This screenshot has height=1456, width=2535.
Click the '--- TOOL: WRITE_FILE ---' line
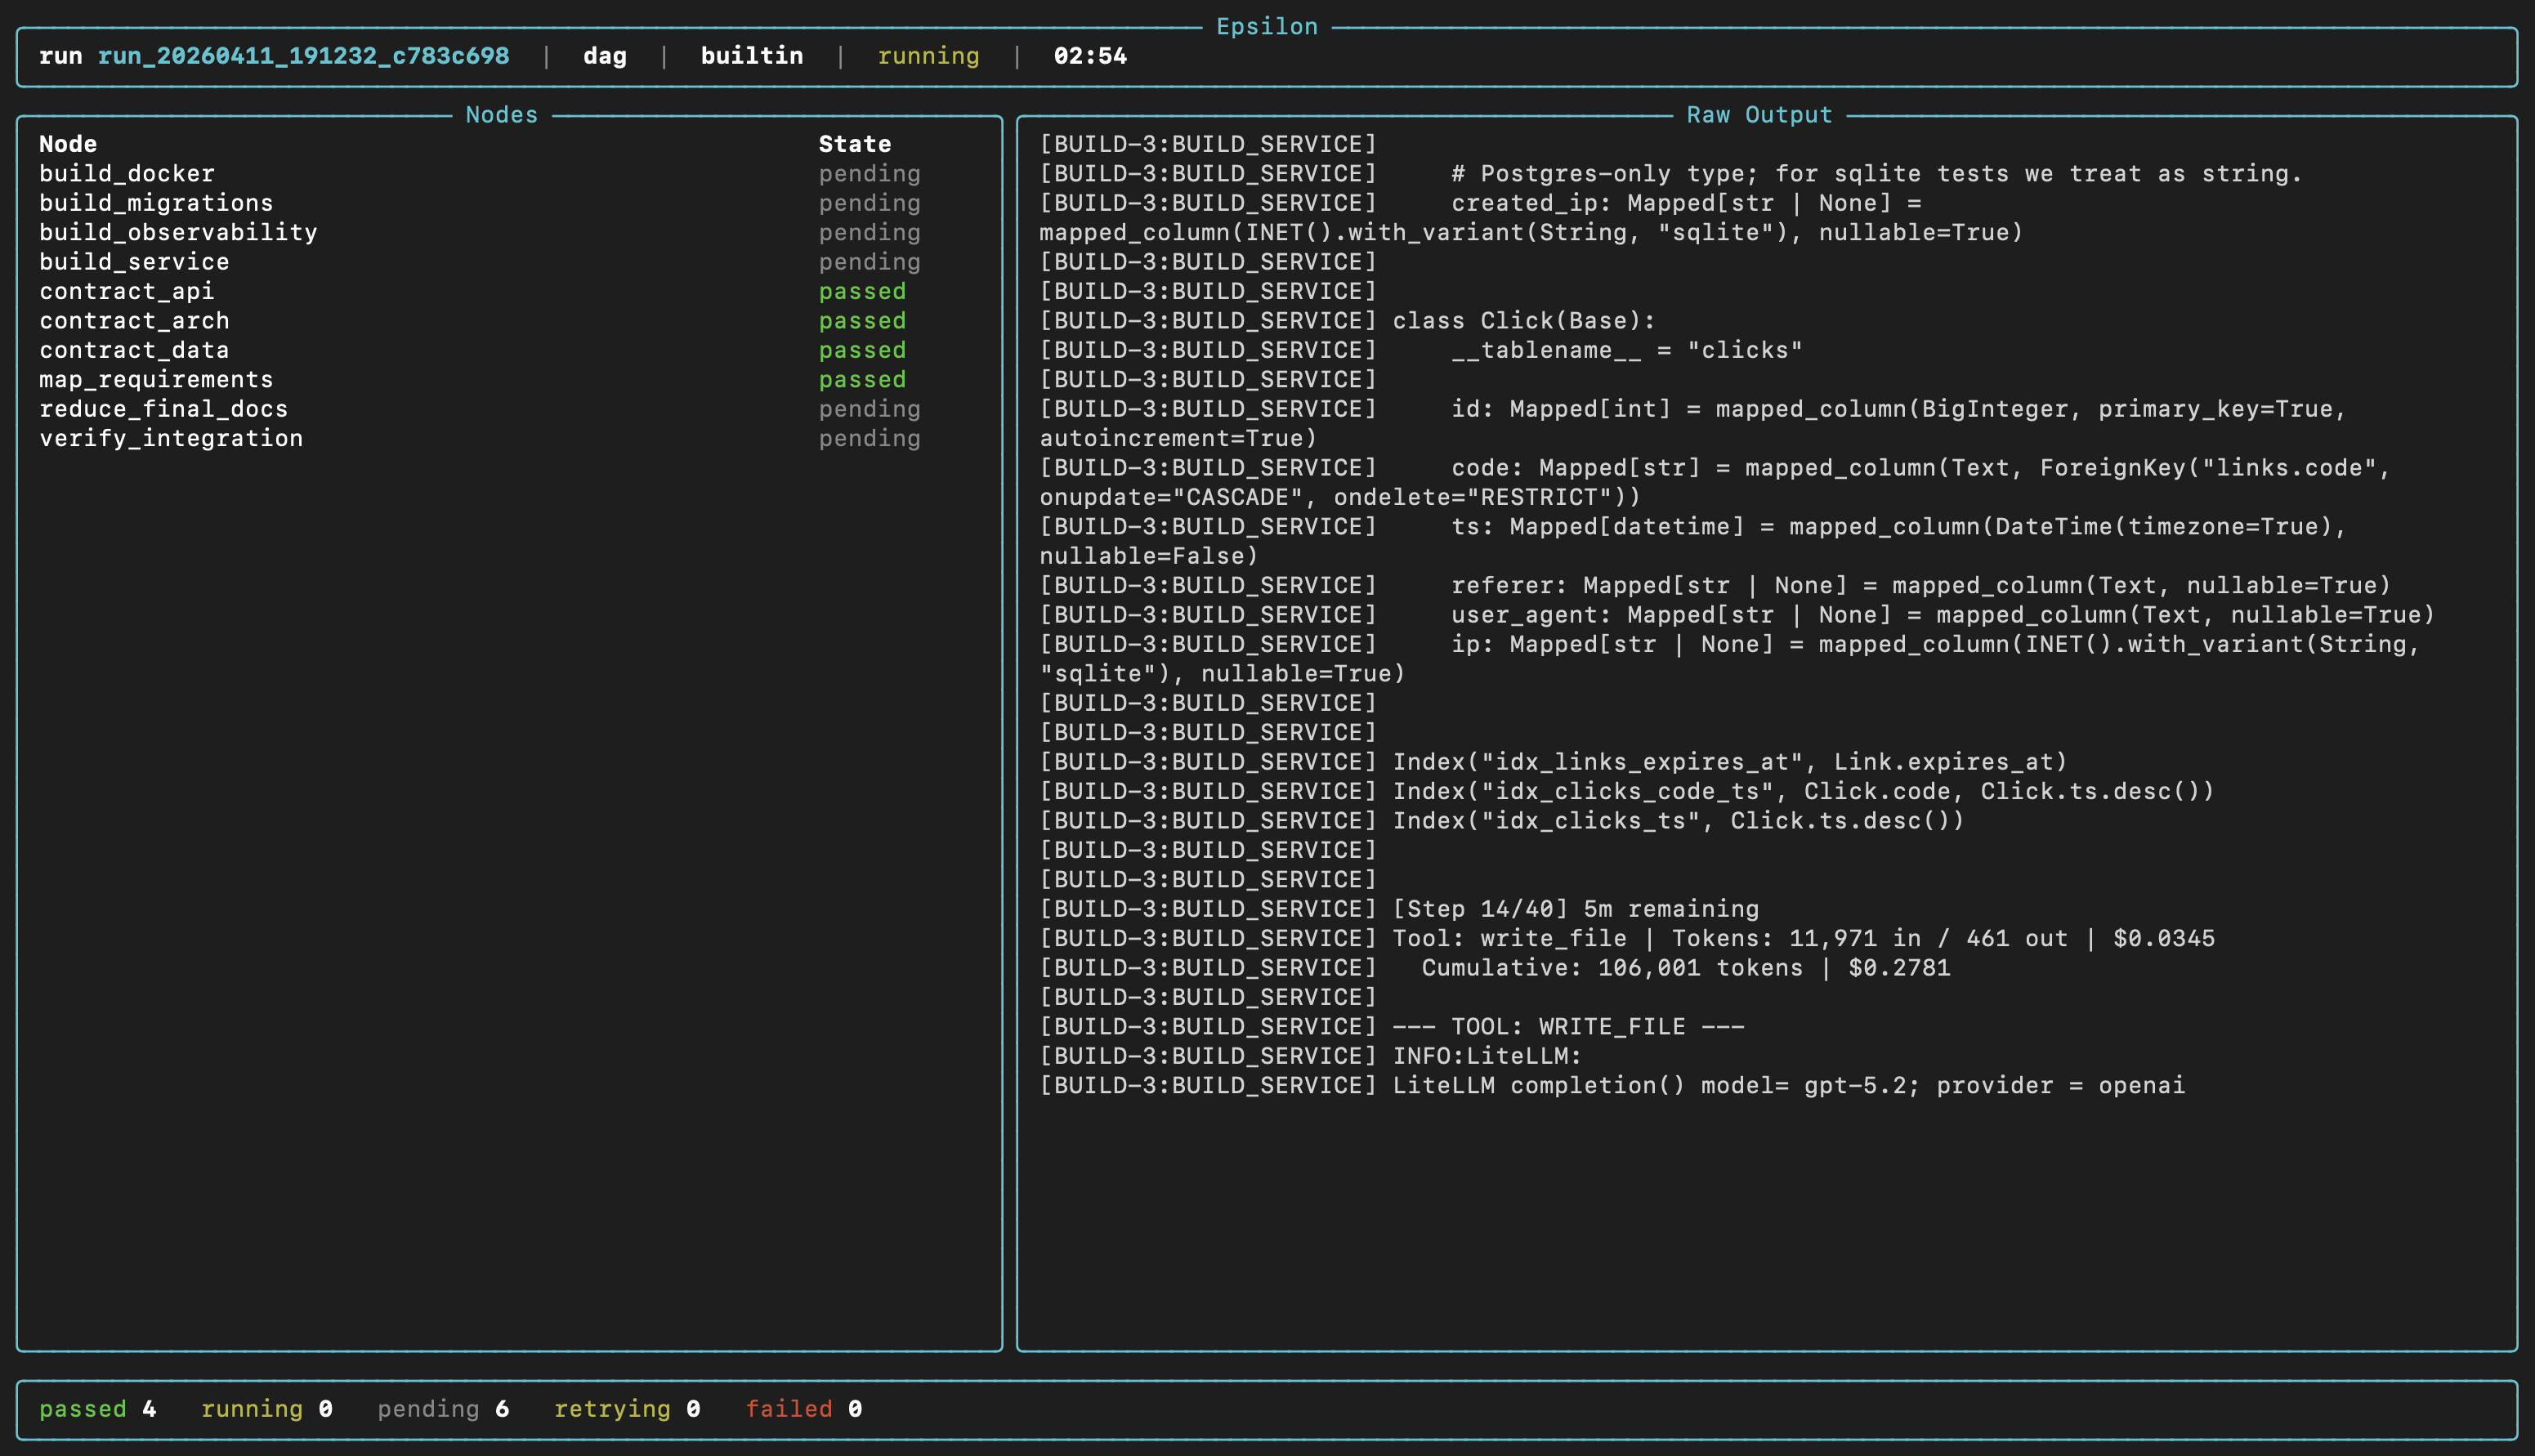(x=1392, y=1027)
